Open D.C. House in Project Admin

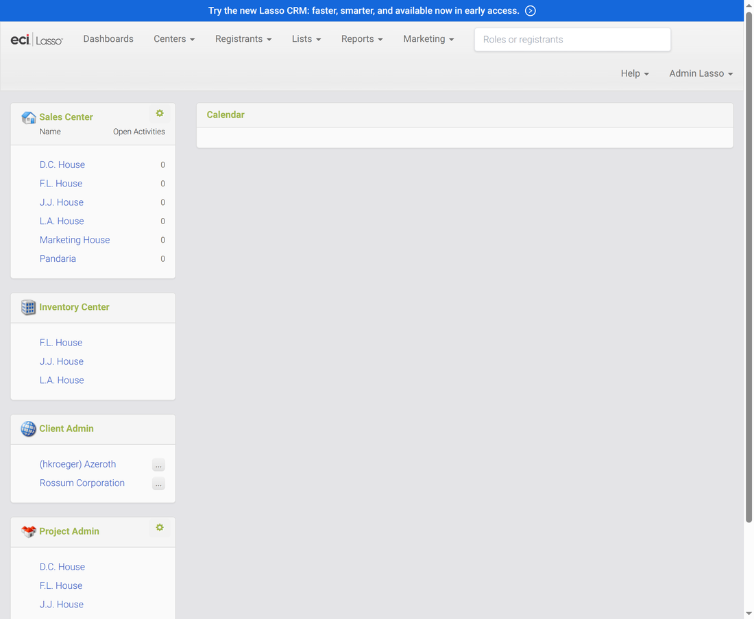[x=62, y=567]
